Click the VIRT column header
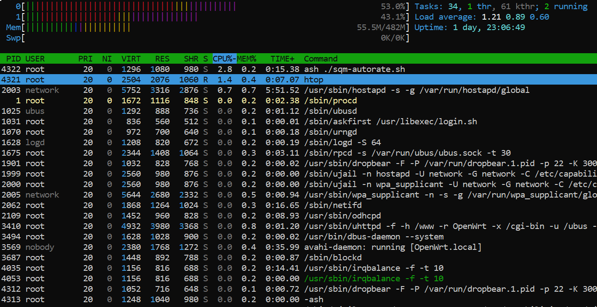 [131, 59]
